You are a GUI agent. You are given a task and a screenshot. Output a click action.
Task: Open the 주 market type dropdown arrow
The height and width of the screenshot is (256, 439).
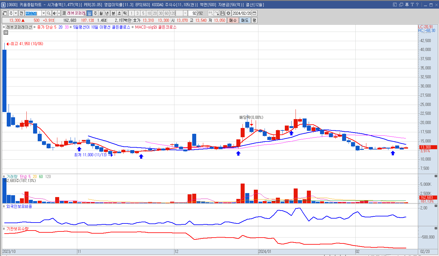click(16, 13)
